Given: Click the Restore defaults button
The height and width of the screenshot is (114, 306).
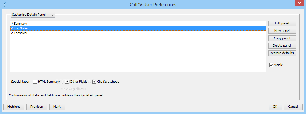Looking at the screenshot, I should (x=282, y=53).
